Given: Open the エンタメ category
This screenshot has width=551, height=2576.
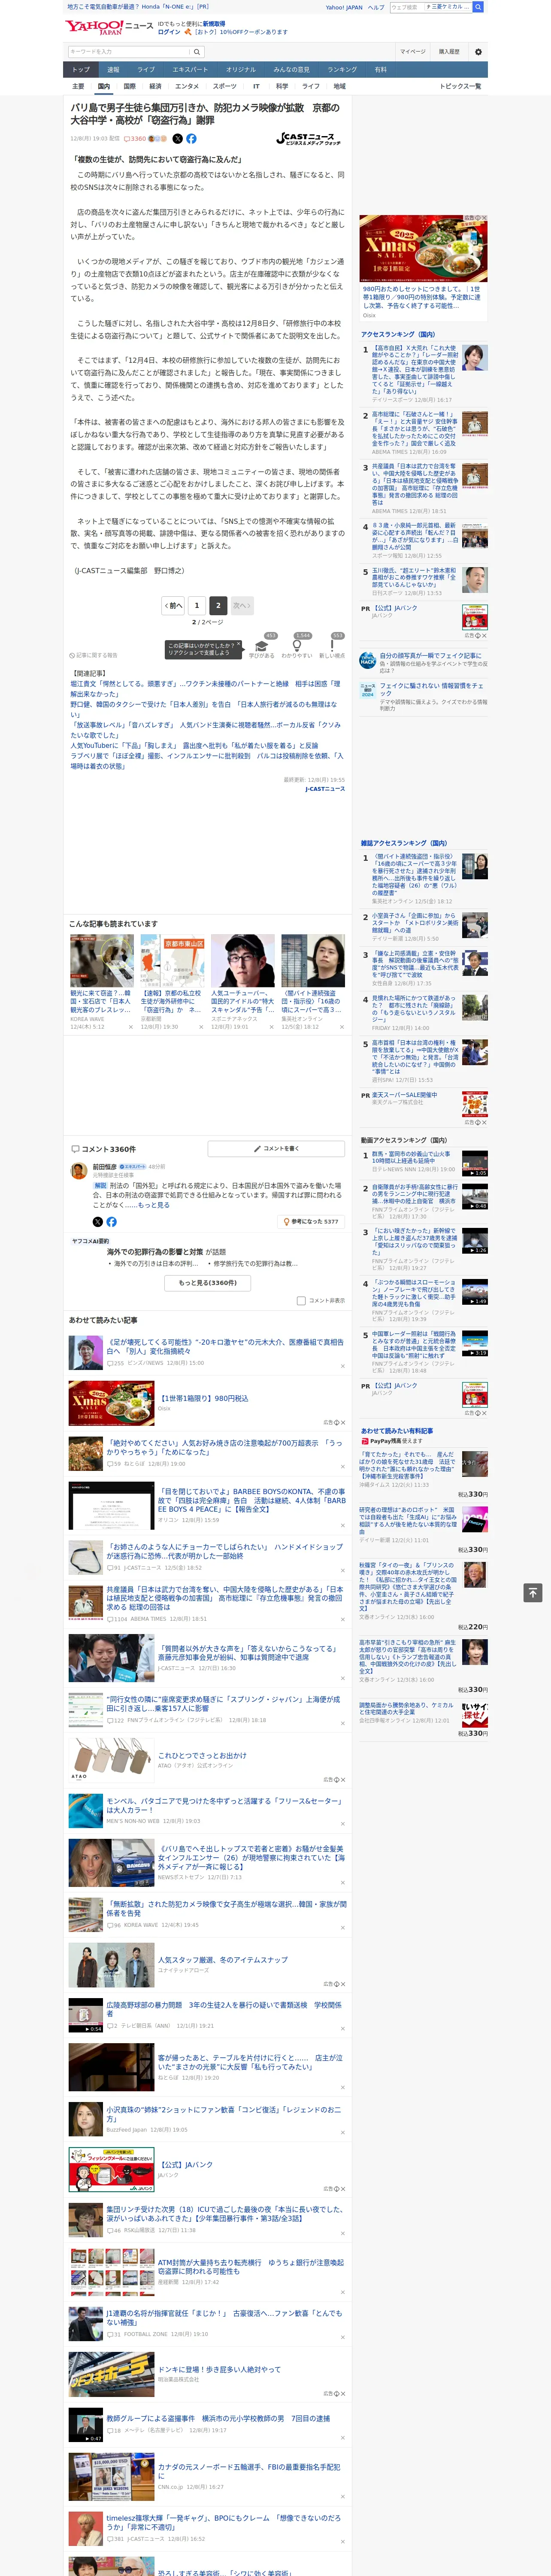Looking at the screenshot, I should point(187,86).
